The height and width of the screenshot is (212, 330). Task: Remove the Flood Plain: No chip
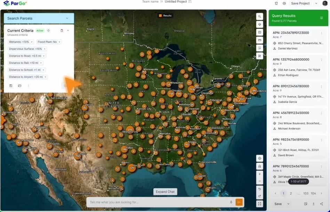click(x=59, y=42)
